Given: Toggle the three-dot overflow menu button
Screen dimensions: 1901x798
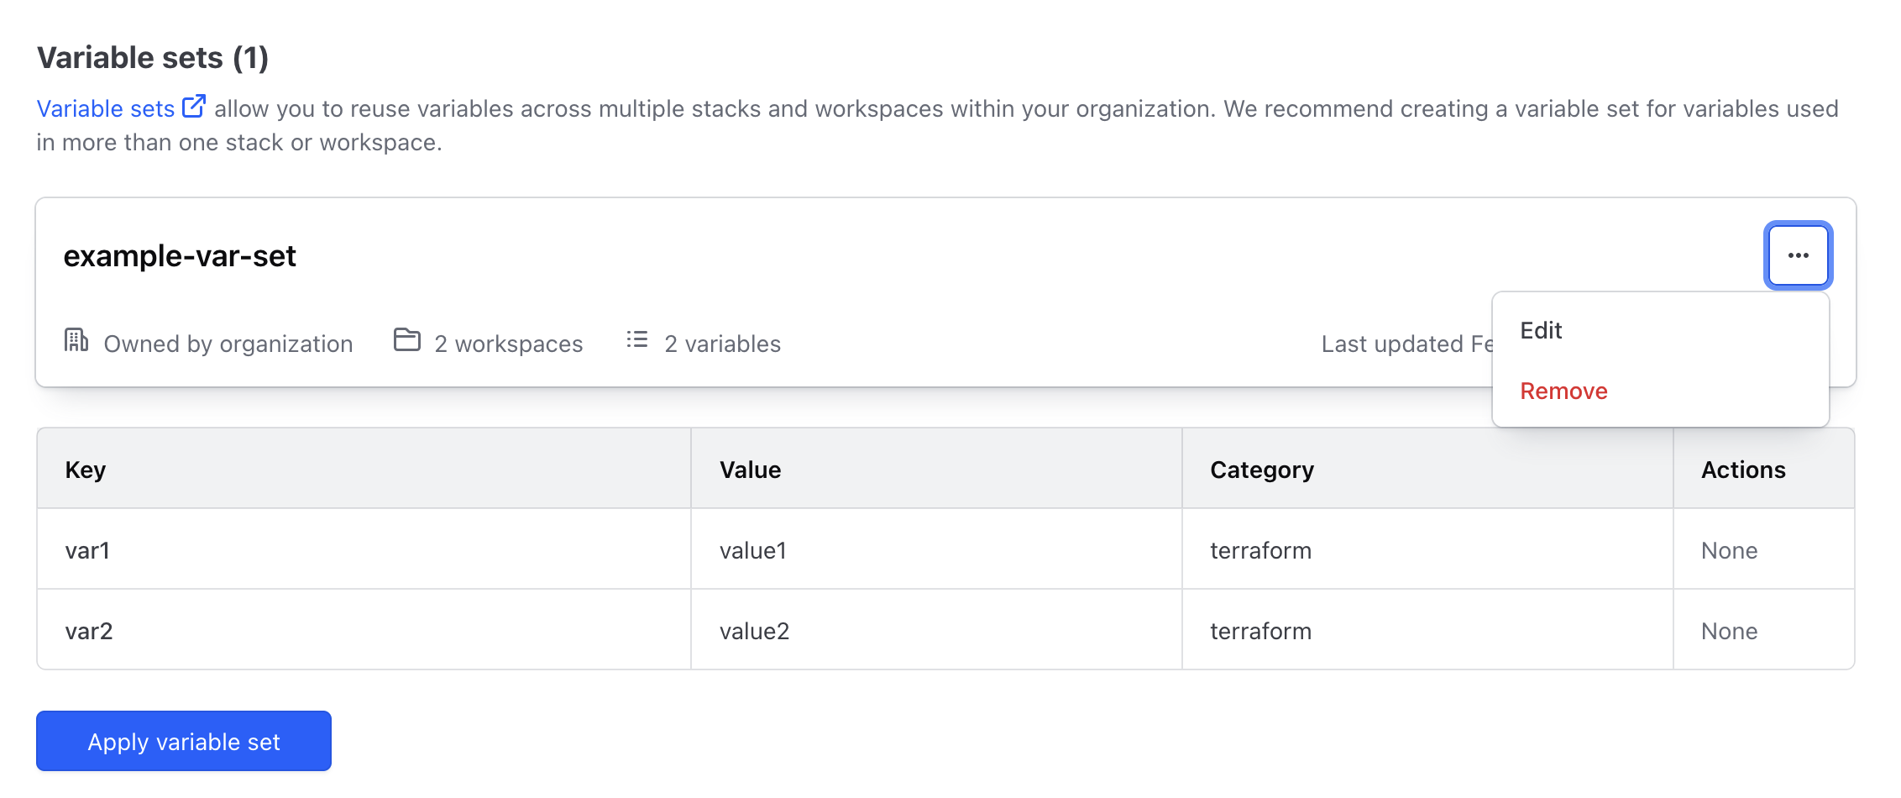Looking at the screenshot, I should click(x=1798, y=255).
